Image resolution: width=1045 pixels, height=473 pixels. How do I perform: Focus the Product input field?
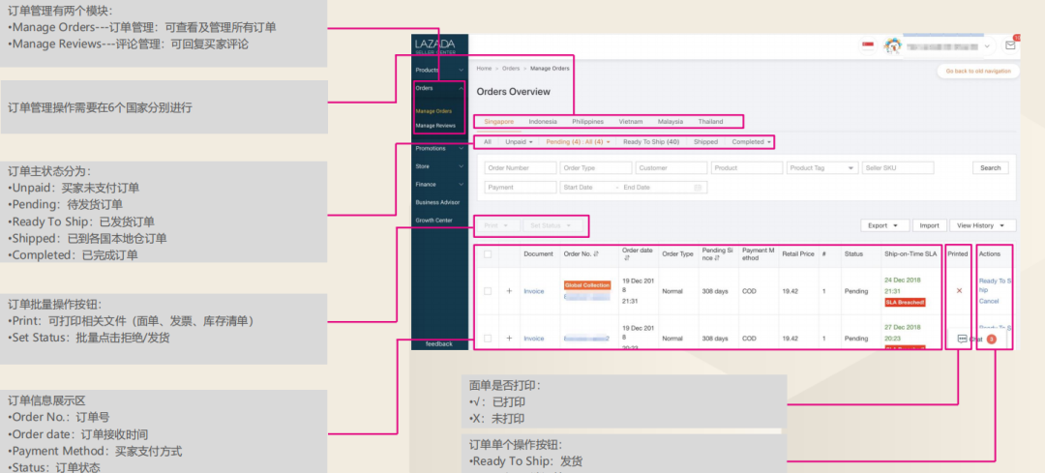point(746,168)
